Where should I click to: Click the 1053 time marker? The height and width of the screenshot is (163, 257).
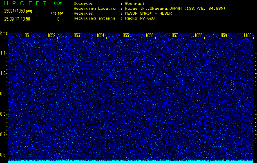tap(76, 35)
